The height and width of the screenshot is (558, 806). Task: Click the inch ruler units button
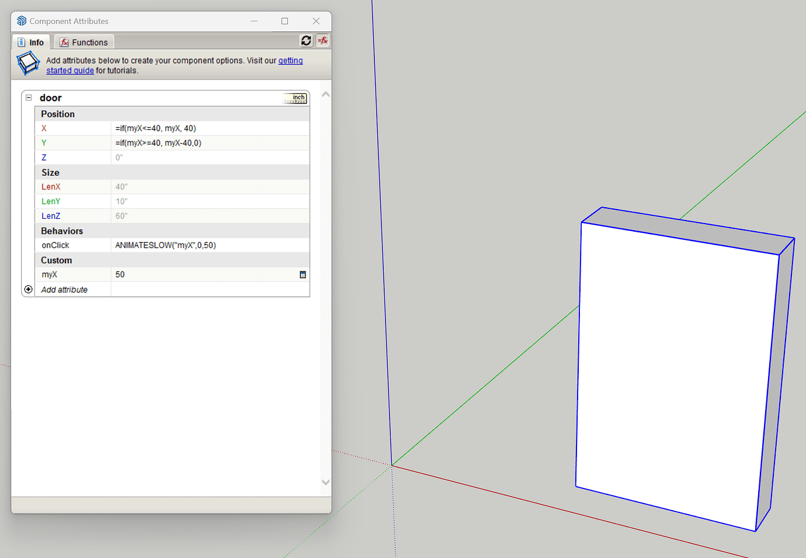pos(294,98)
